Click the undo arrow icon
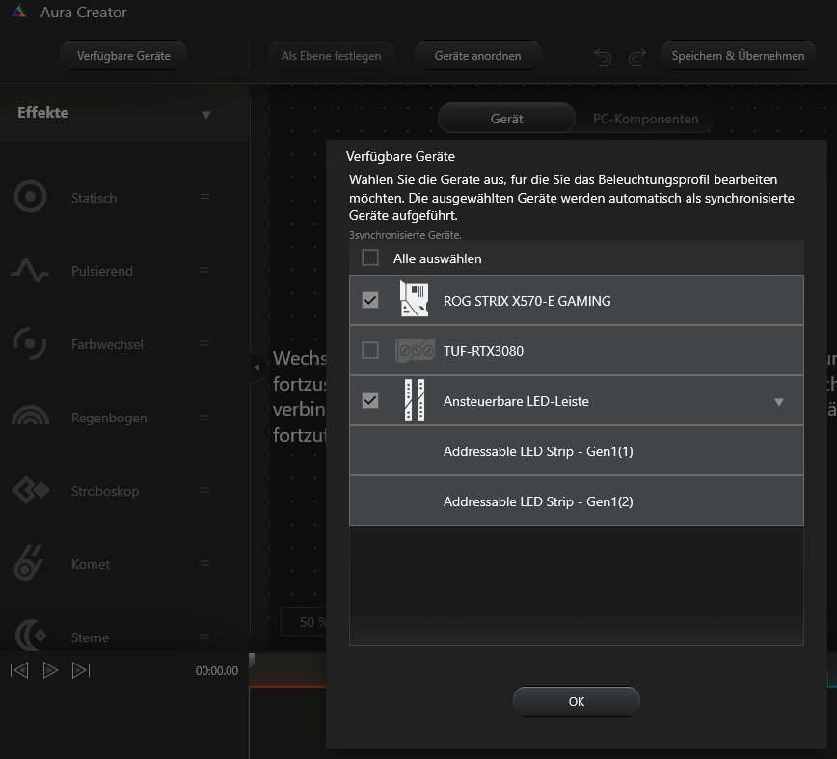 pos(603,56)
